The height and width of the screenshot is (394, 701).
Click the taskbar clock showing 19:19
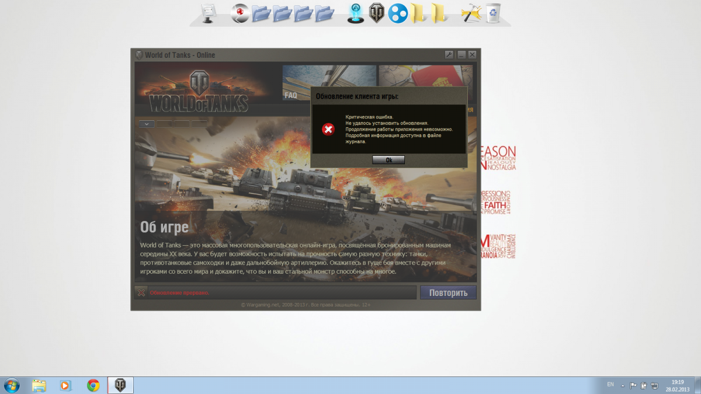point(678,385)
